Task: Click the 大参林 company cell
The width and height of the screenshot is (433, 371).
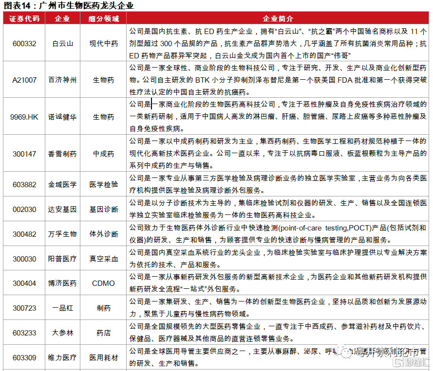Action: [x=62, y=333]
